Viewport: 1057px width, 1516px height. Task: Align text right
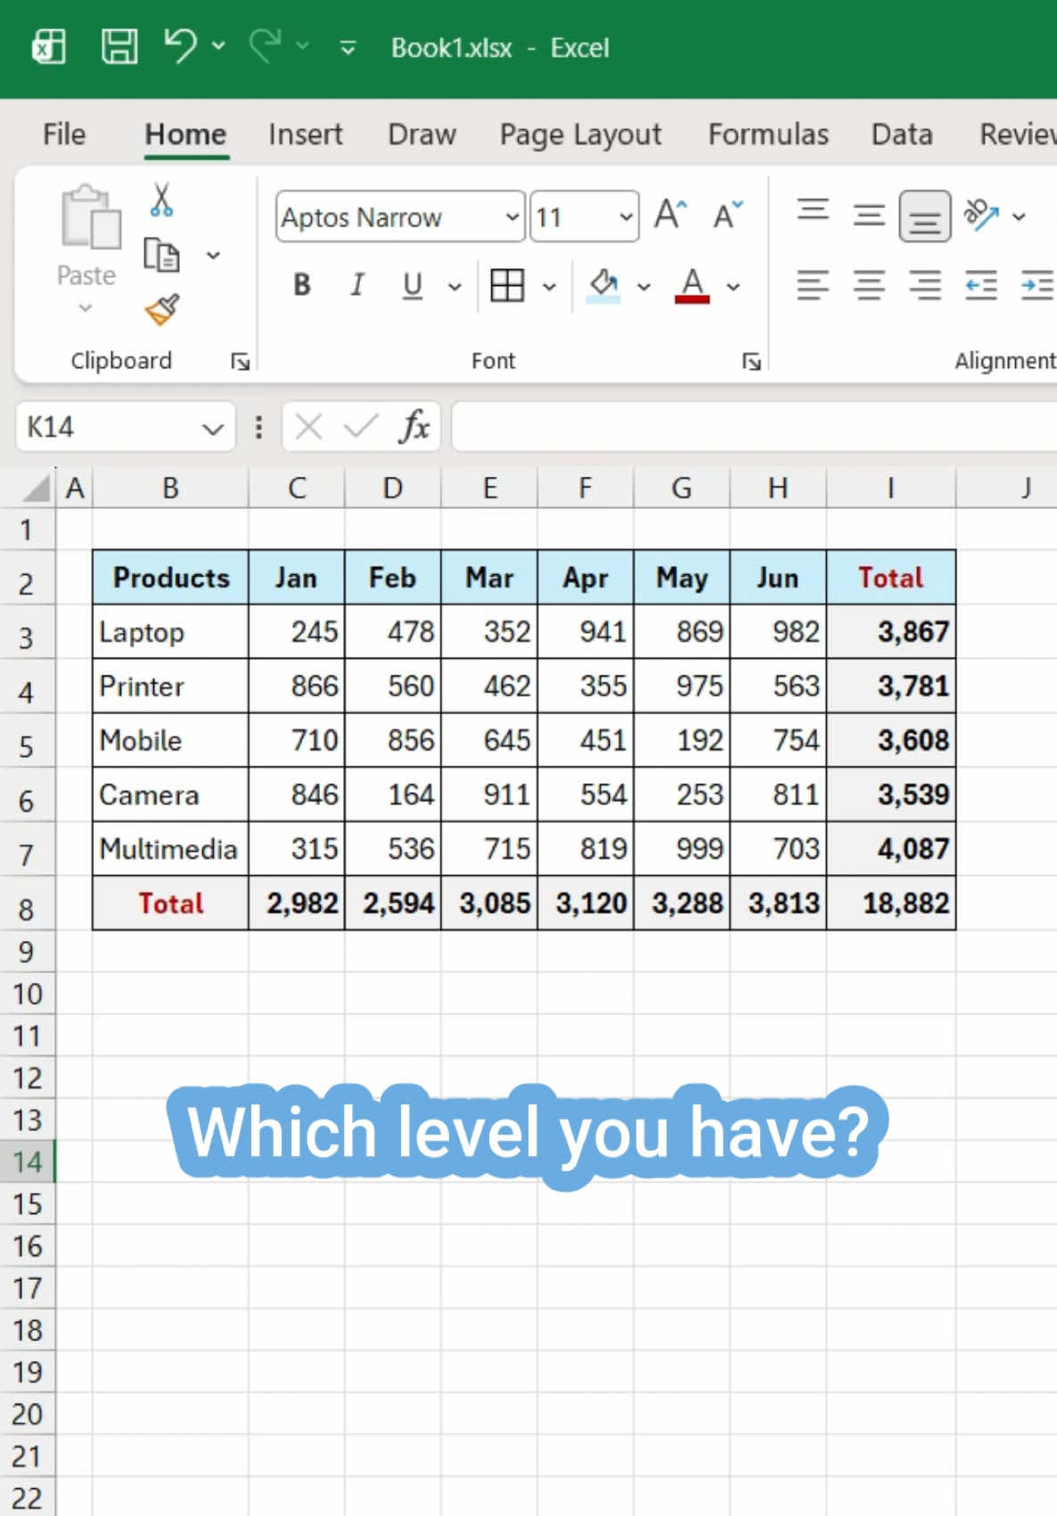pos(925,285)
